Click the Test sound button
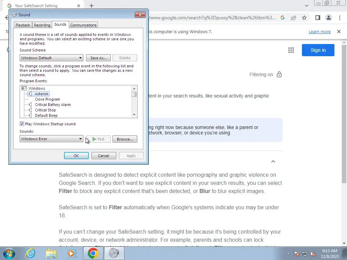Viewport: 347px width, 260px height. click(98, 139)
